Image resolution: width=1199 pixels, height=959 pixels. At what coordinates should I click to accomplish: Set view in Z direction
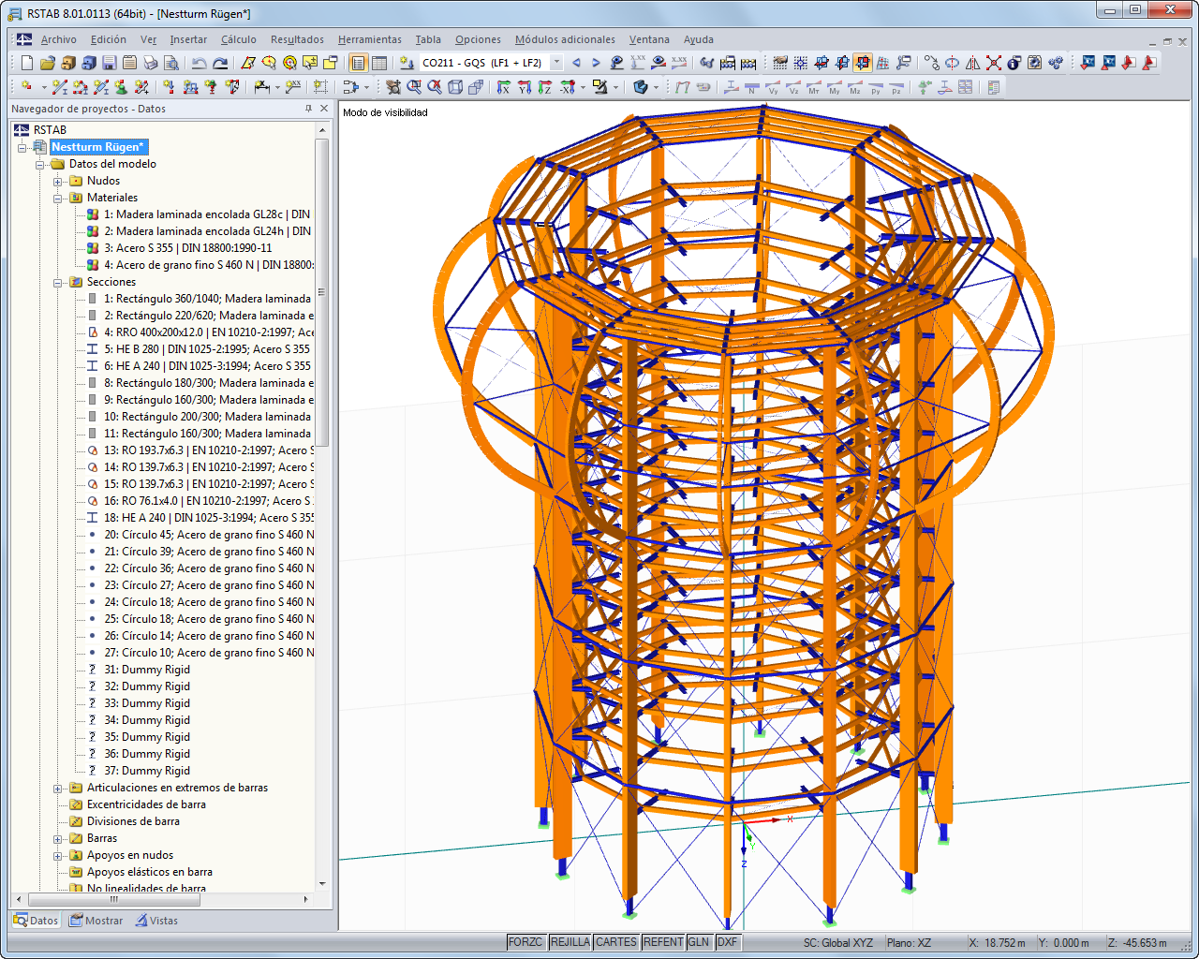point(544,87)
